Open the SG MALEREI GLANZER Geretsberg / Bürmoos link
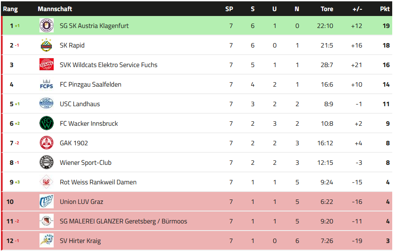Image resolution: width=394 pixels, height=251 pixels. (123, 221)
